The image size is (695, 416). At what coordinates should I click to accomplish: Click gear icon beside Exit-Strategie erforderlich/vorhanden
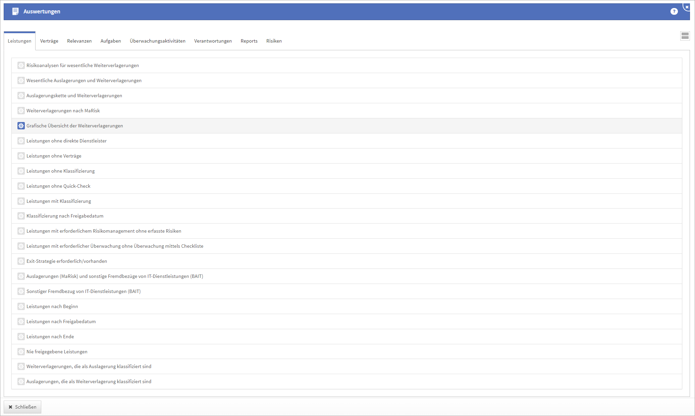[21, 261]
